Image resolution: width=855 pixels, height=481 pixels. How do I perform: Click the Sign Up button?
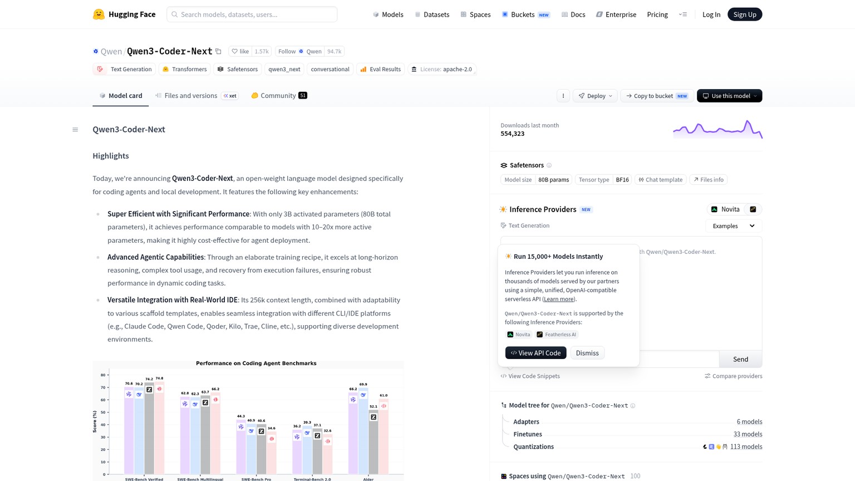[745, 14]
